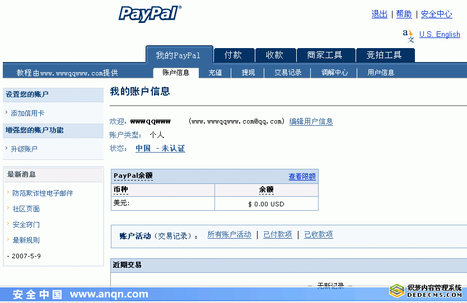Click the $ 0.00 USD balance value

[267, 204]
